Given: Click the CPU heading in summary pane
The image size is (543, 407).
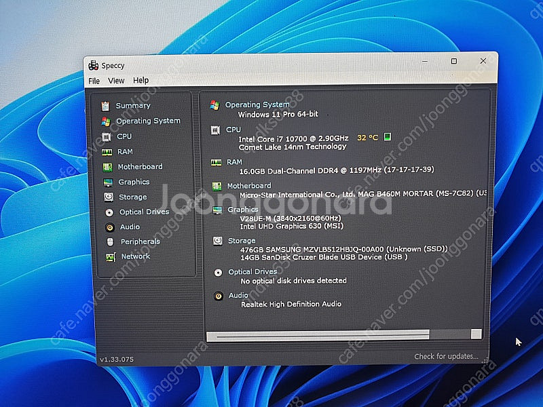Looking at the screenshot, I should point(233,130).
